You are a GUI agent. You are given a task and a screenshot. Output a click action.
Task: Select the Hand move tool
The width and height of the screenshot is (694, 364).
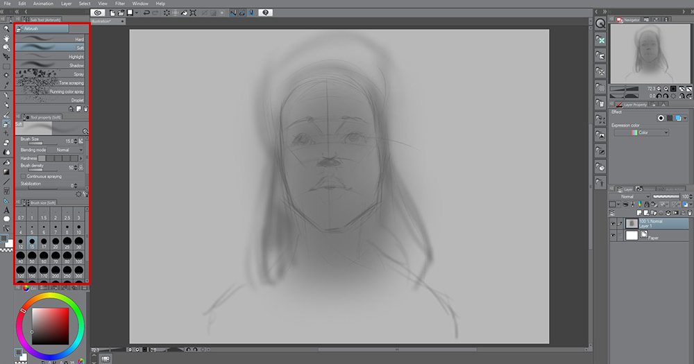pyautogui.click(x=6, y=38)
